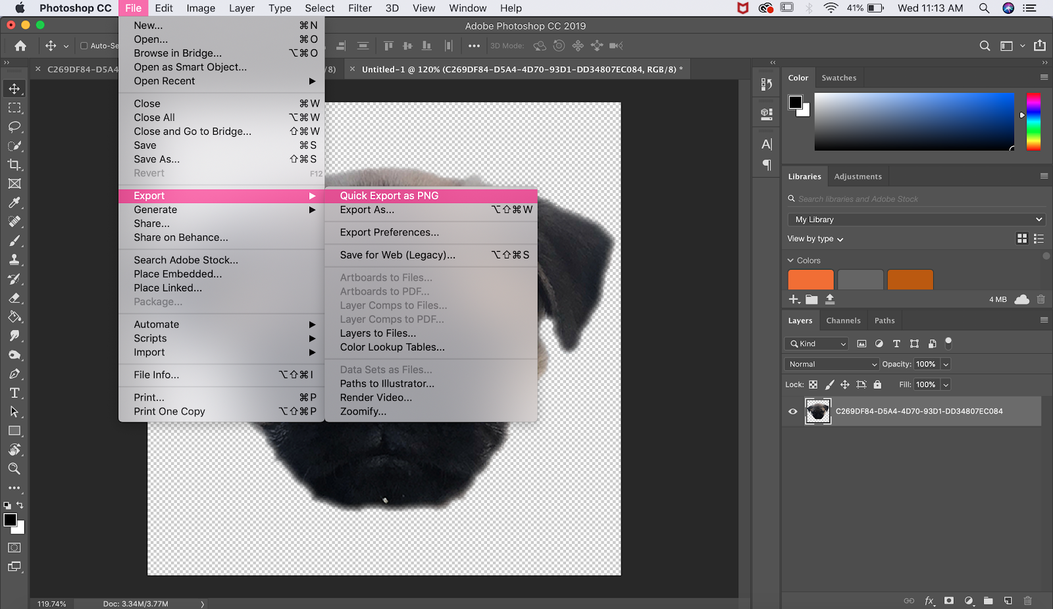
Task: Open My Library dropdown
Action: pos(916,220)
